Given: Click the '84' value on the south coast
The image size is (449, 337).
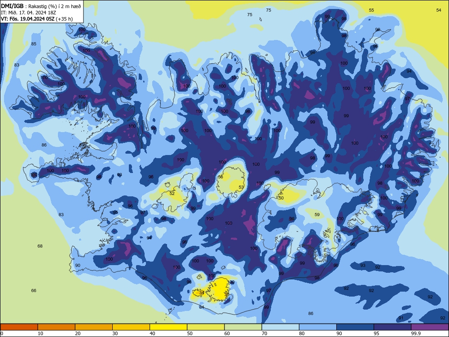Looking at the screenshot, I should tap(202, 307).
